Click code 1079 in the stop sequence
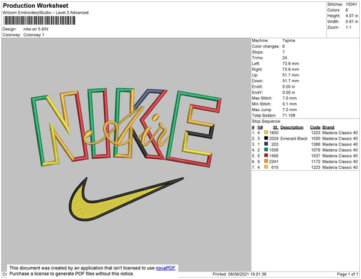The width and height of the screenshot is (361, 279). (x=315, y=150)
